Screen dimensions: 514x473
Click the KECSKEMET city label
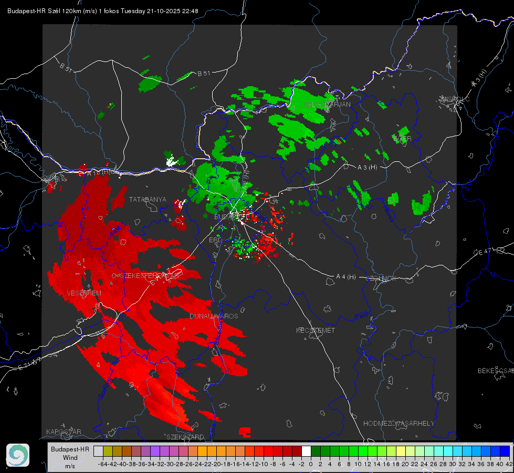pyautogui.click(x=316, y=330)
